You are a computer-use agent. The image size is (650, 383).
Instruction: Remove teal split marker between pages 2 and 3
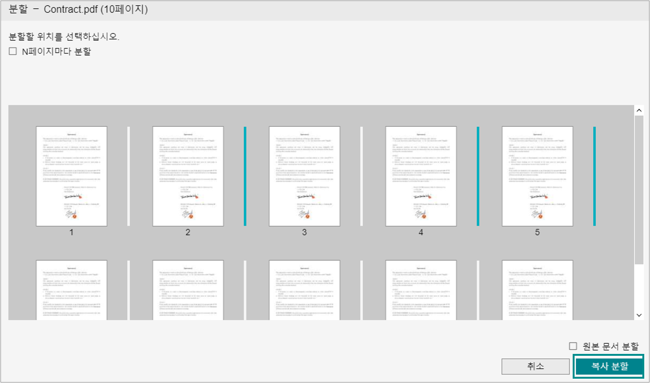point(245,176)
